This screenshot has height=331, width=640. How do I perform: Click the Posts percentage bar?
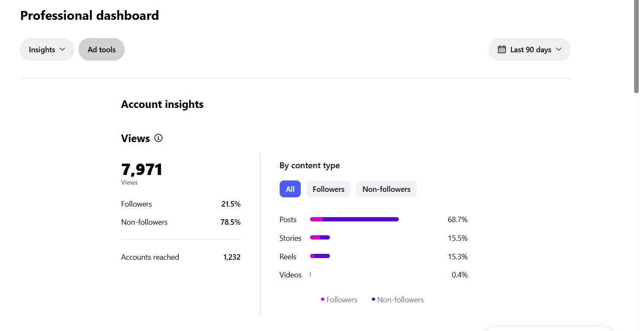point(354,219)
